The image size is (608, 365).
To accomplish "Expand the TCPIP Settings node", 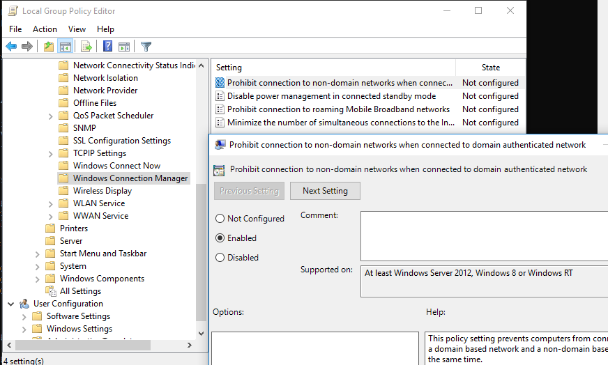I will 50,153.
